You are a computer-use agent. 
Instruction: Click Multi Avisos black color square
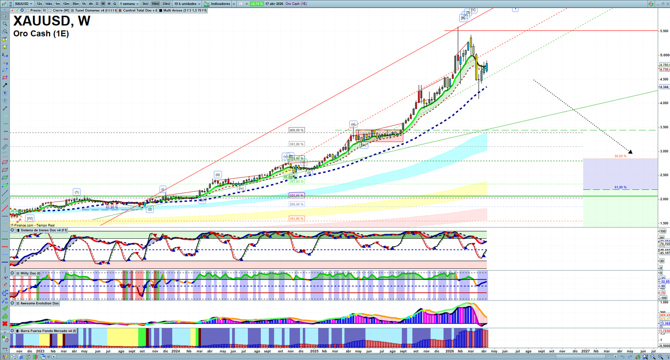pos(161,10)
